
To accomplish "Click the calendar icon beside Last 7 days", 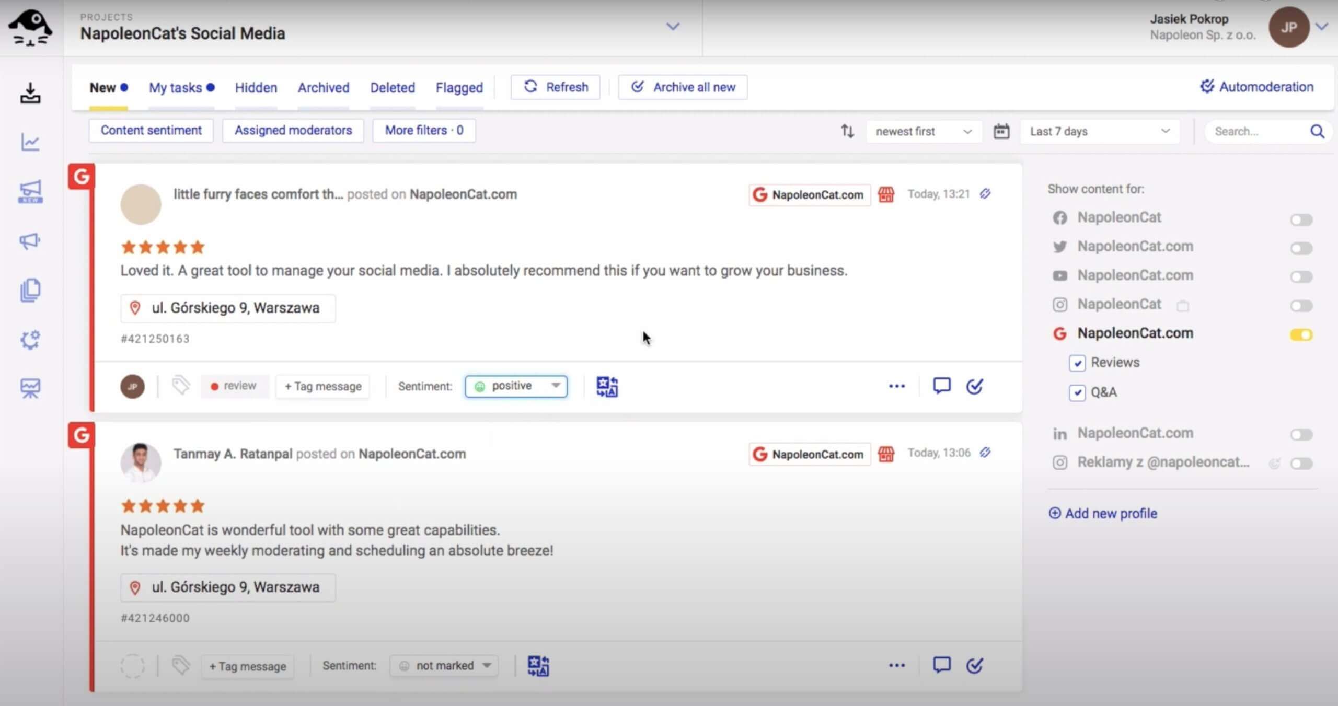I will point(1001,131).
